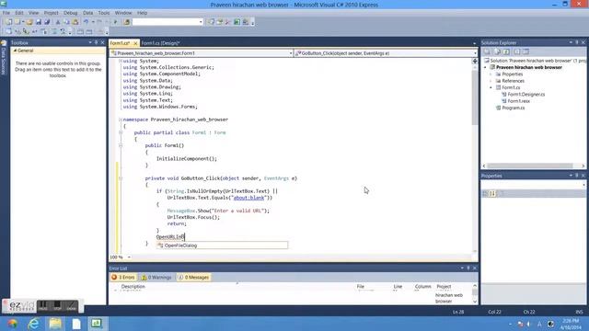Open the Tools menu
This screenshot has width=589, height=331.
[x=104, y=13]
